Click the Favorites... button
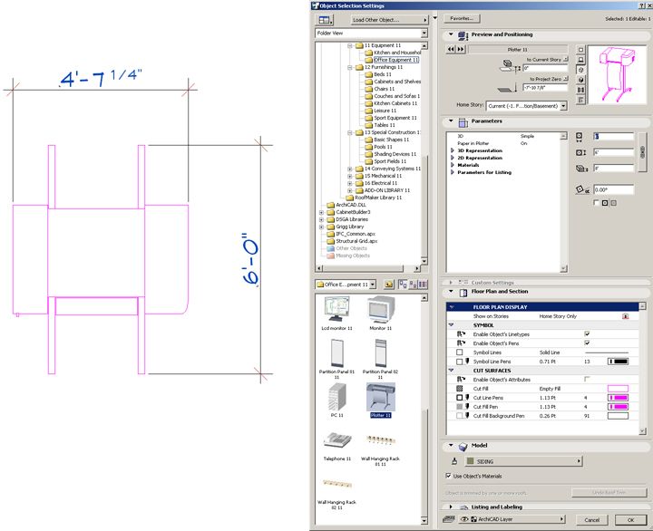This screenshot has width=653, height=531. point(462,18)
